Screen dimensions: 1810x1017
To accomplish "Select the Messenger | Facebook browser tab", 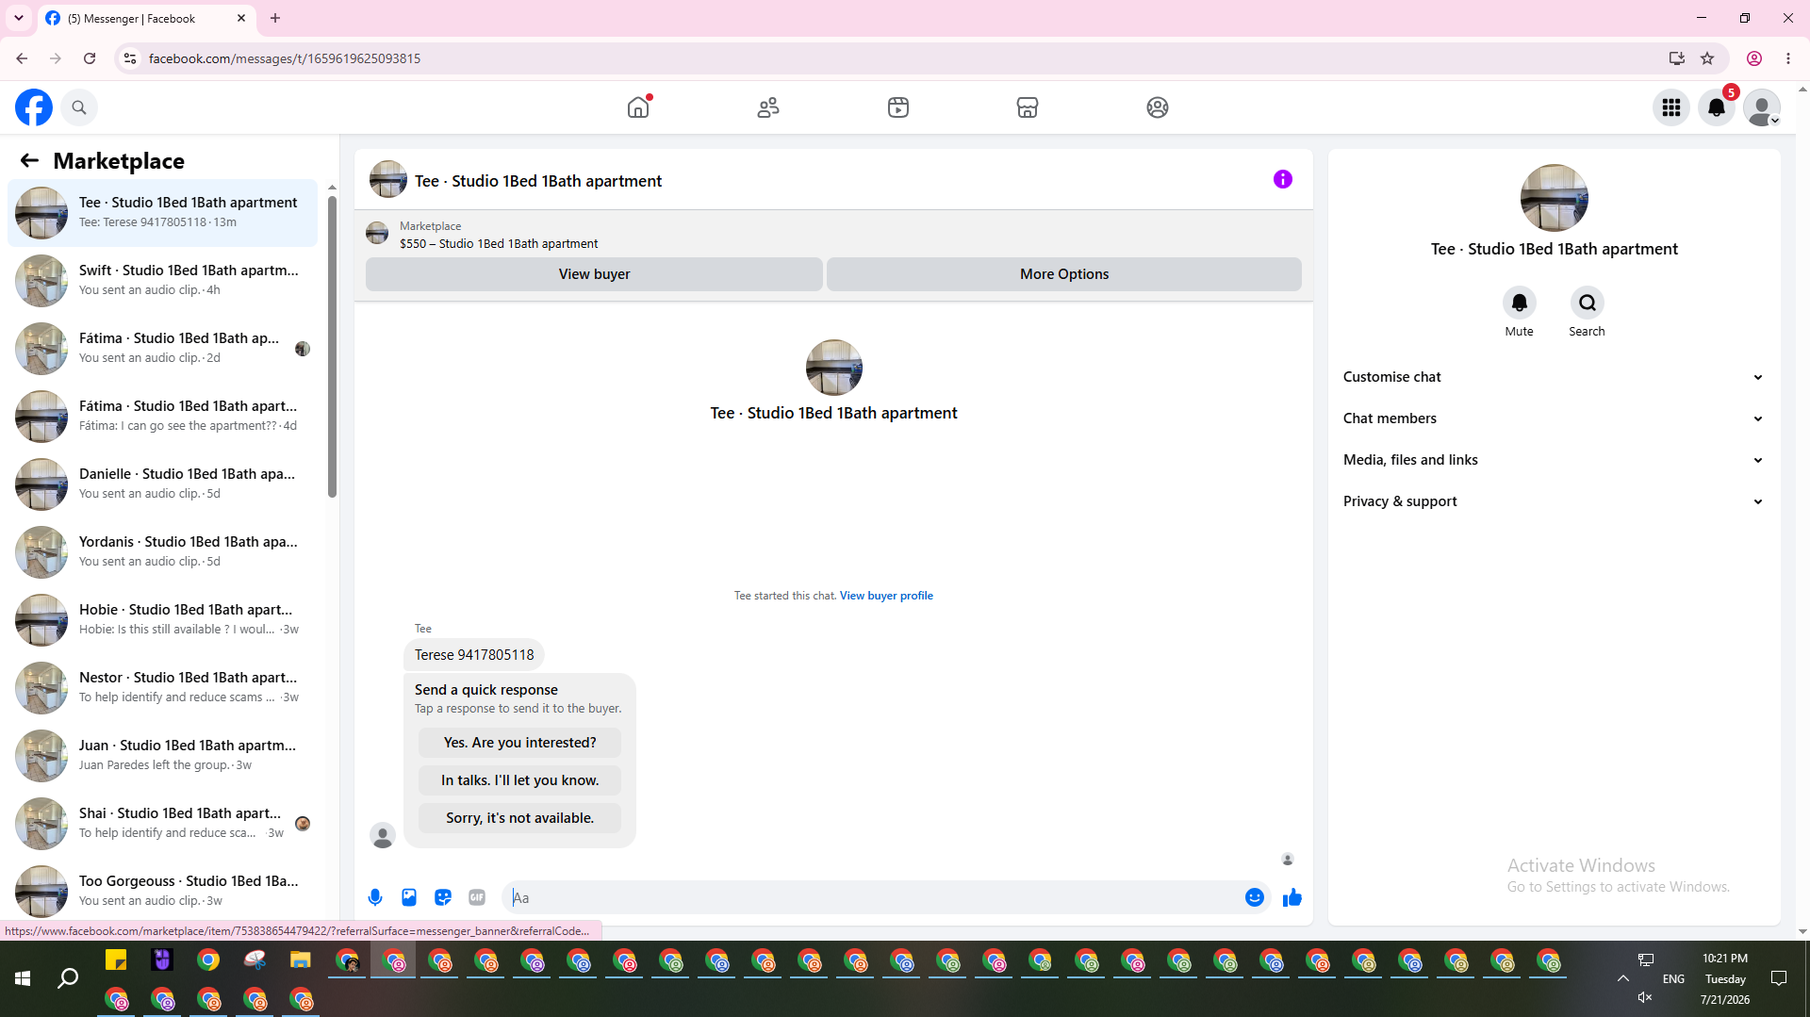I will [146, 19].
